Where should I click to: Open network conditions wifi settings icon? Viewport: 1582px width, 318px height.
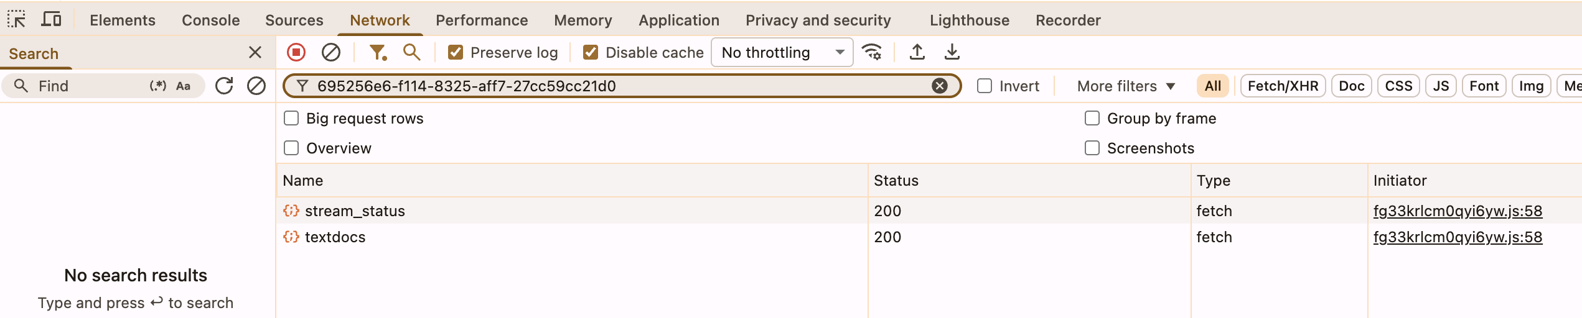pos(872,52)
